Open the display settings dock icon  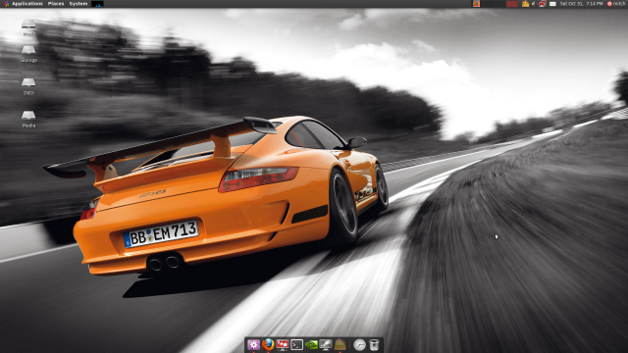point(326,344)
